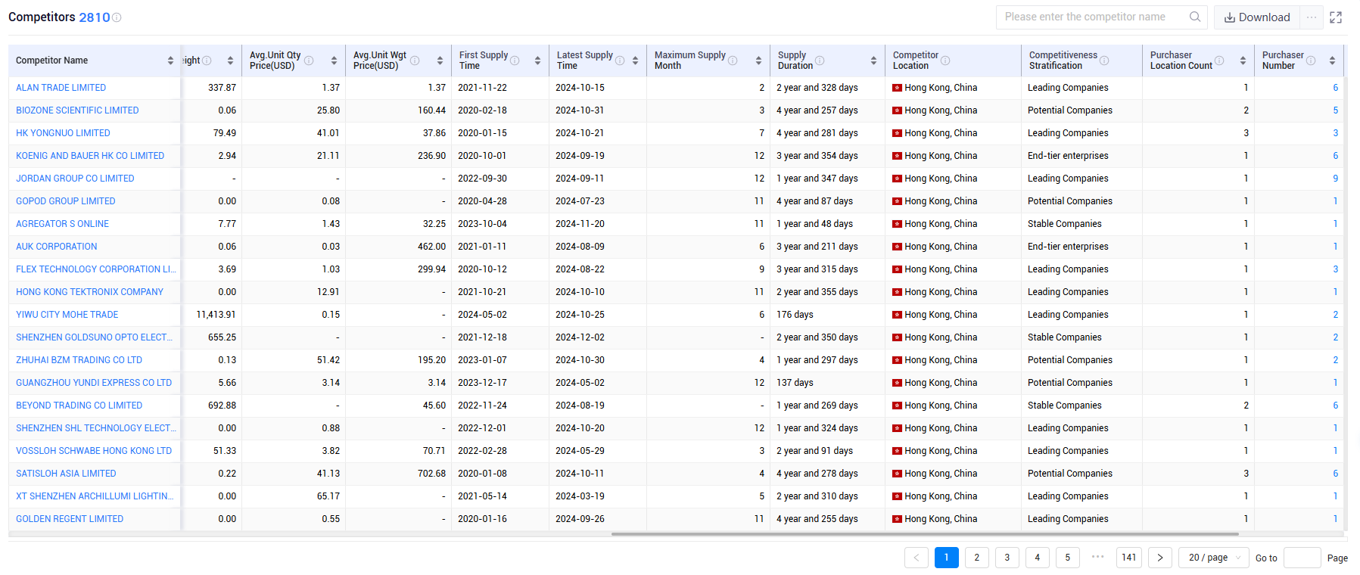Open GOLDEN REGENT LIMITED link
This screenshot has width=1360, height=575.
pos(70,519)
